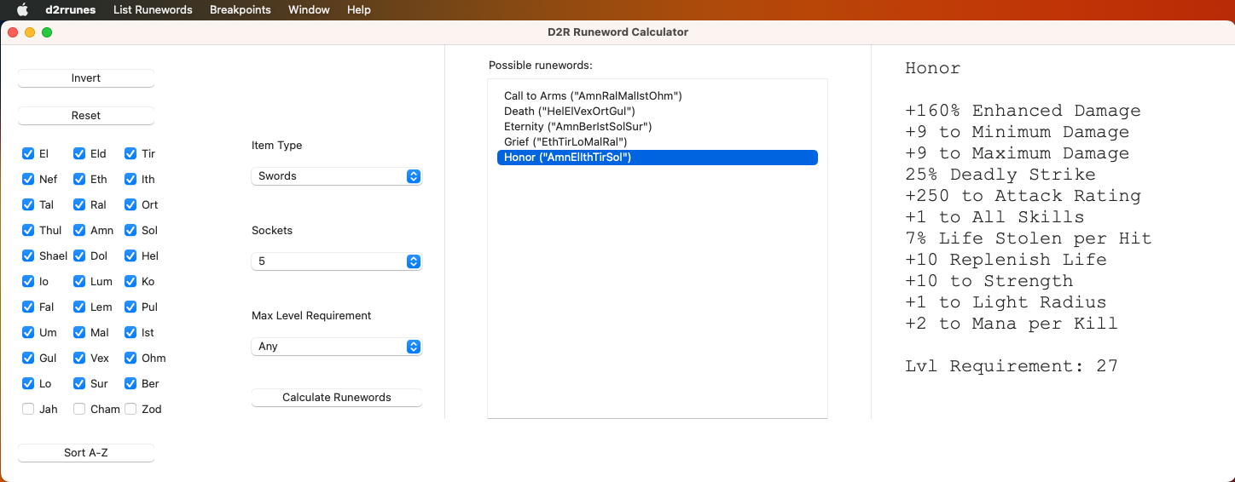Open the d2rrunes app menu

point(71,9)
